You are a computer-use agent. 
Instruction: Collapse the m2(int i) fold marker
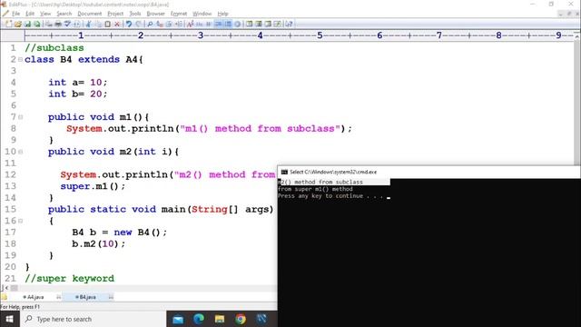20,152
